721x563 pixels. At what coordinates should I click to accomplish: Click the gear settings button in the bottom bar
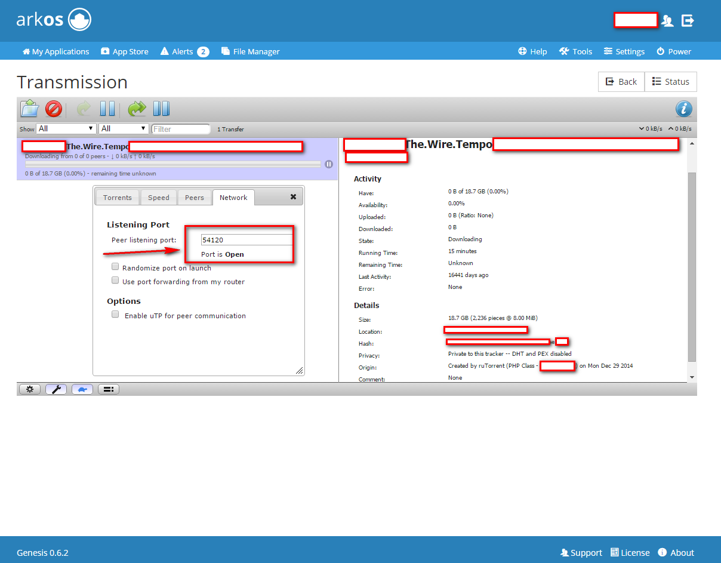coord(30,389)
